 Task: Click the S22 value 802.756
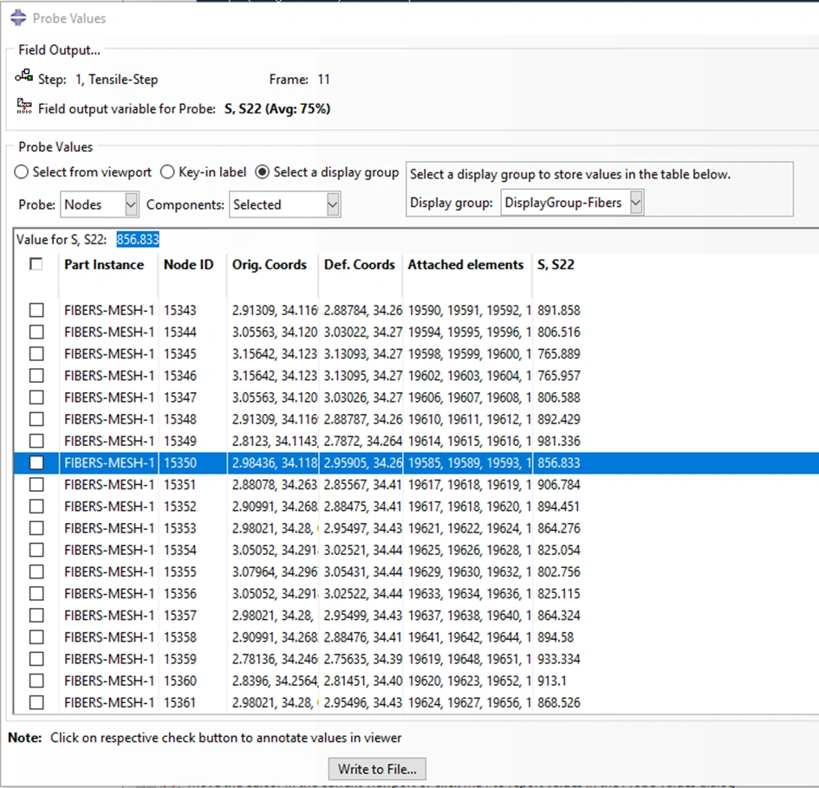tap(559, 572)
